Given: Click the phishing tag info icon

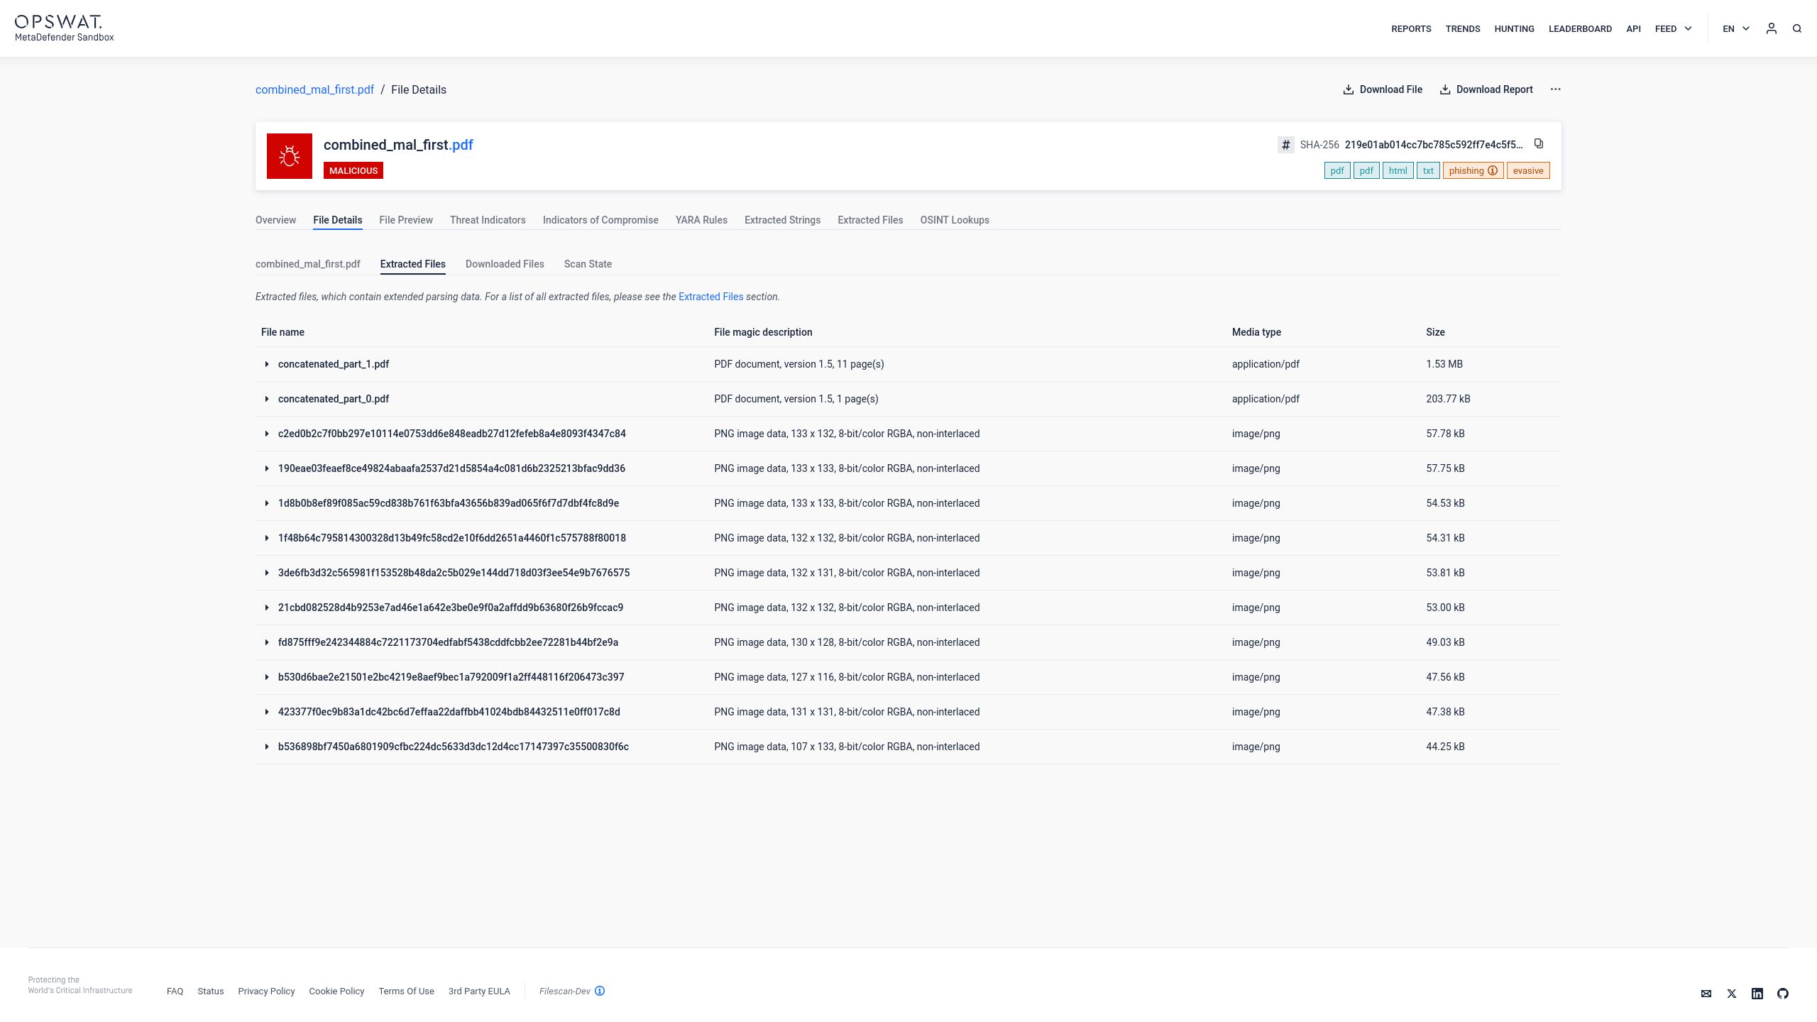Looking at the screenshot, I should [x=1493, y=171].
